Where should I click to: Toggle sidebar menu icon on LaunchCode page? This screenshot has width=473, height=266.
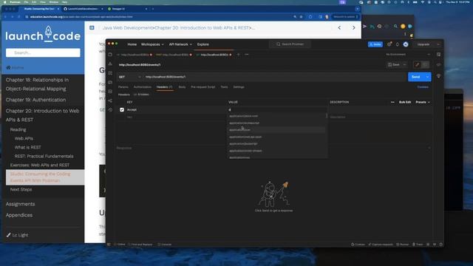pyautogui.click(x=92, y=28)
